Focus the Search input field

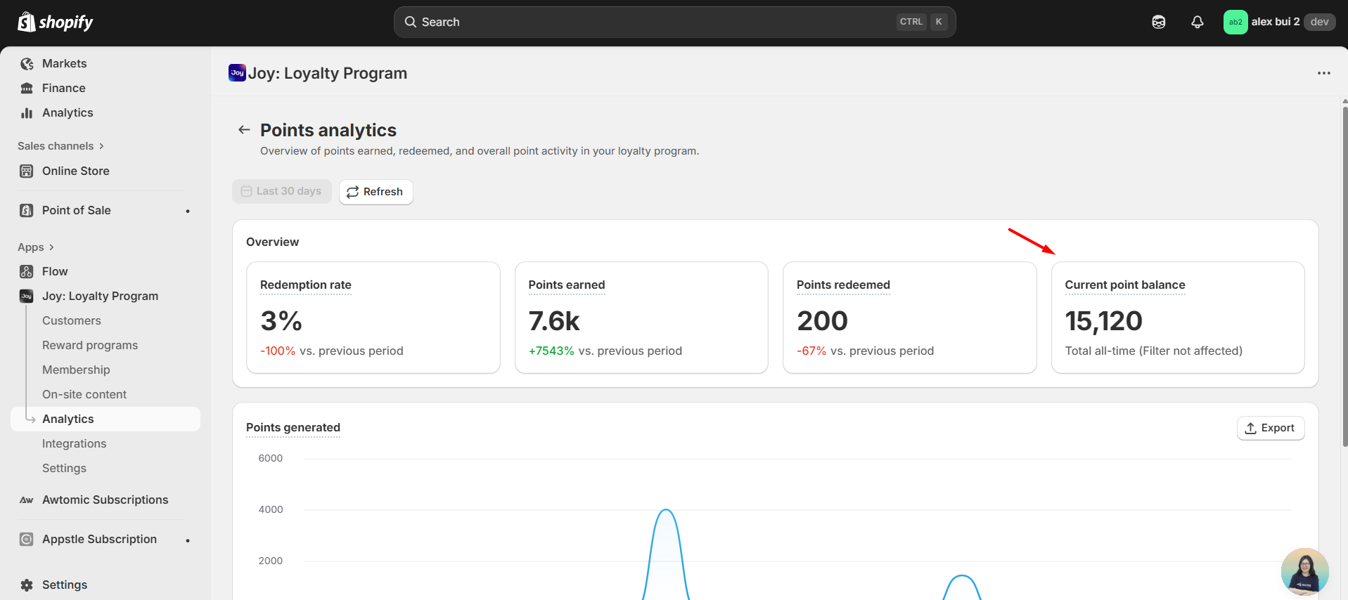(x=654, y=22)
